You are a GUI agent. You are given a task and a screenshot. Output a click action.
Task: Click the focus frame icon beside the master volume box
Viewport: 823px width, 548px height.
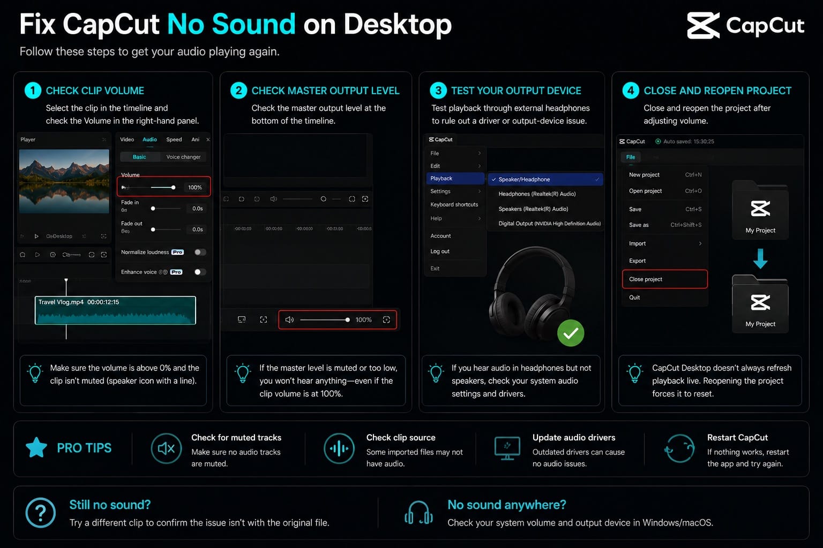(264, 319)
